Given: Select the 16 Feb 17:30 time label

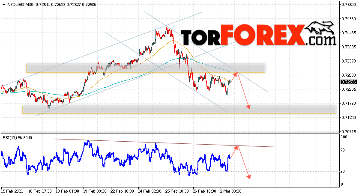Looking at the screenshot, I should (x=40, y=191).
